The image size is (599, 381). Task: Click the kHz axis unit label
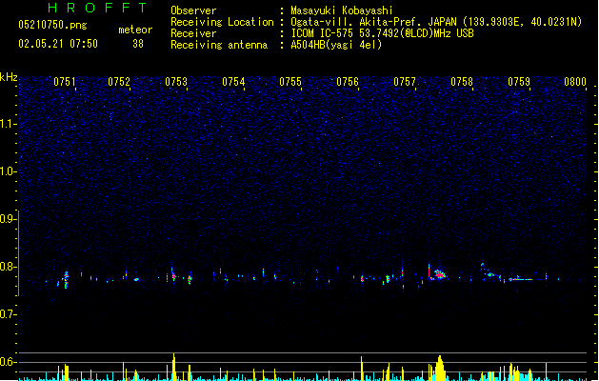pyautogui.click(x=9, y=77)
